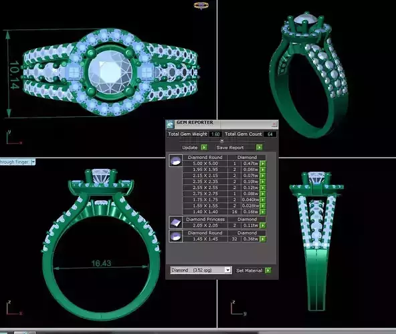Click the green arrow for the 2.35 X 2.35 row

[x=263, y=182]
